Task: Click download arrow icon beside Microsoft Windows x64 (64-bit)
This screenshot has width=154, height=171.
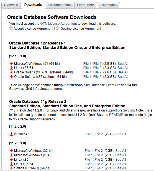Action: pos(11,64)
